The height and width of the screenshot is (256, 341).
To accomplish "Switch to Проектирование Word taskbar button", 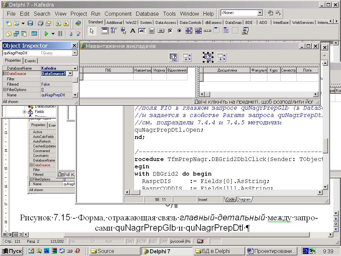I will (272, 251).
